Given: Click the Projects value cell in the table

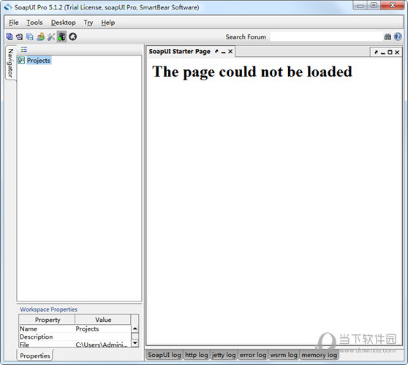Looking at the screenshot, I should [x=103, y=329].
